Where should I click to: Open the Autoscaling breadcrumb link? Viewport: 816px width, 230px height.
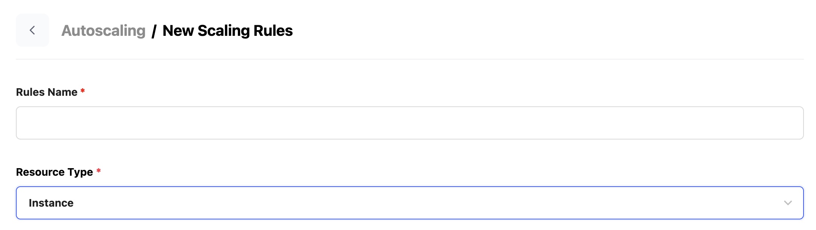[x=103, y=31]
